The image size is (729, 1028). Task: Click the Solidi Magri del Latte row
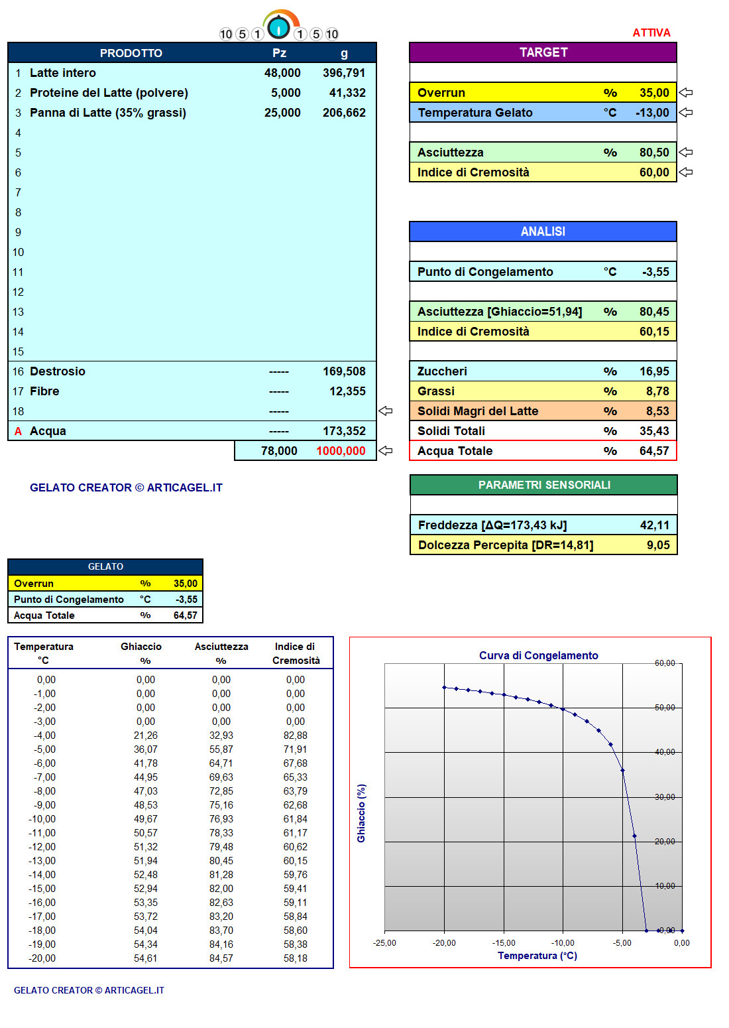[543, 411]
